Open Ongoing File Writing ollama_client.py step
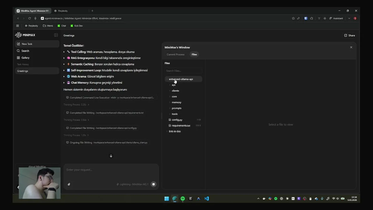Image resolution: width=373 pixels, height=210 pixels. coord(107,142)
